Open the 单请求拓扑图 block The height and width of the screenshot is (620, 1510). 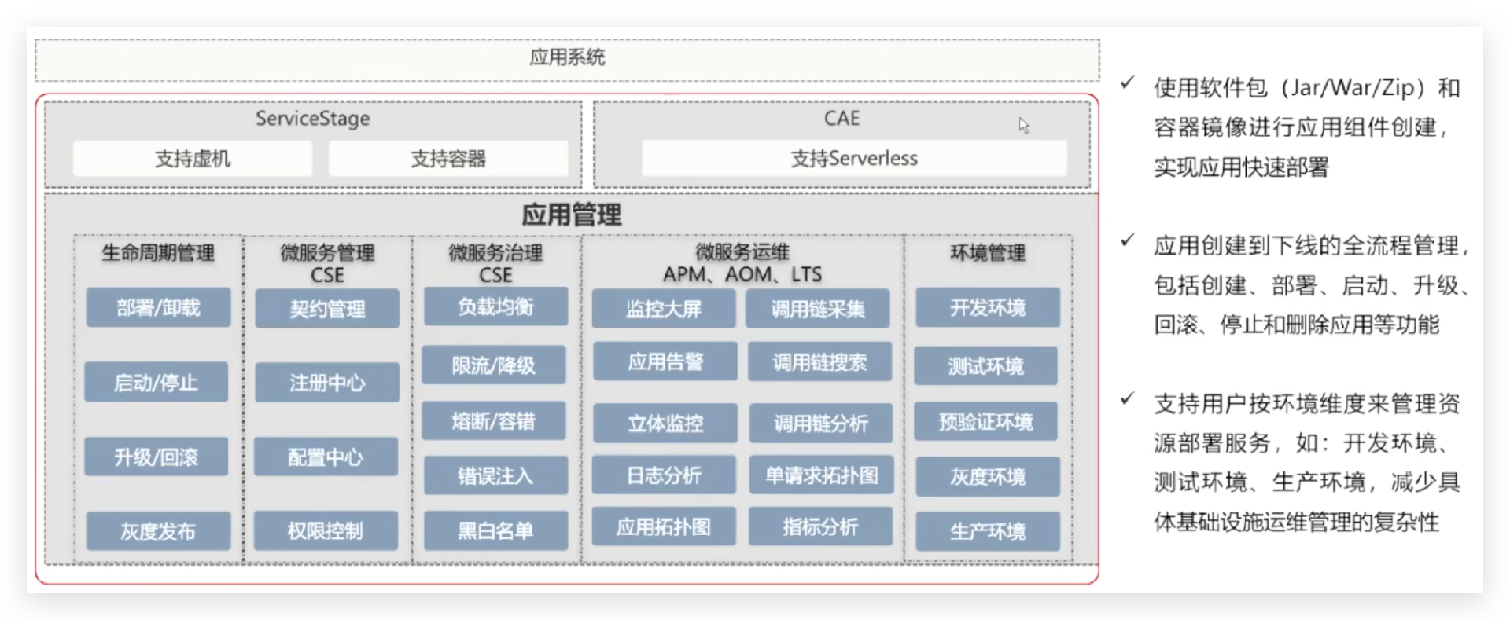[821, 475]
